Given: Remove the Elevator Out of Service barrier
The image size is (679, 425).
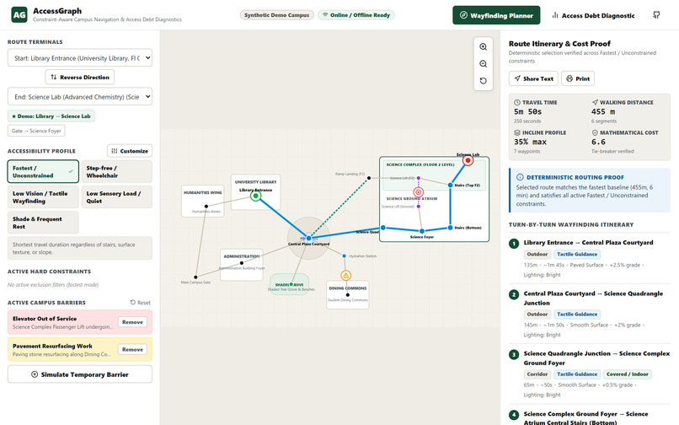Looking at the screenshot, I should 132,322.
